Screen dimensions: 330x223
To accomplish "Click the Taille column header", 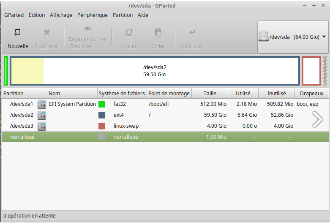I will click(210, 93).
